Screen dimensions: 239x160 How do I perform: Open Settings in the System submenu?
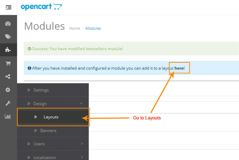pos(53,90)
